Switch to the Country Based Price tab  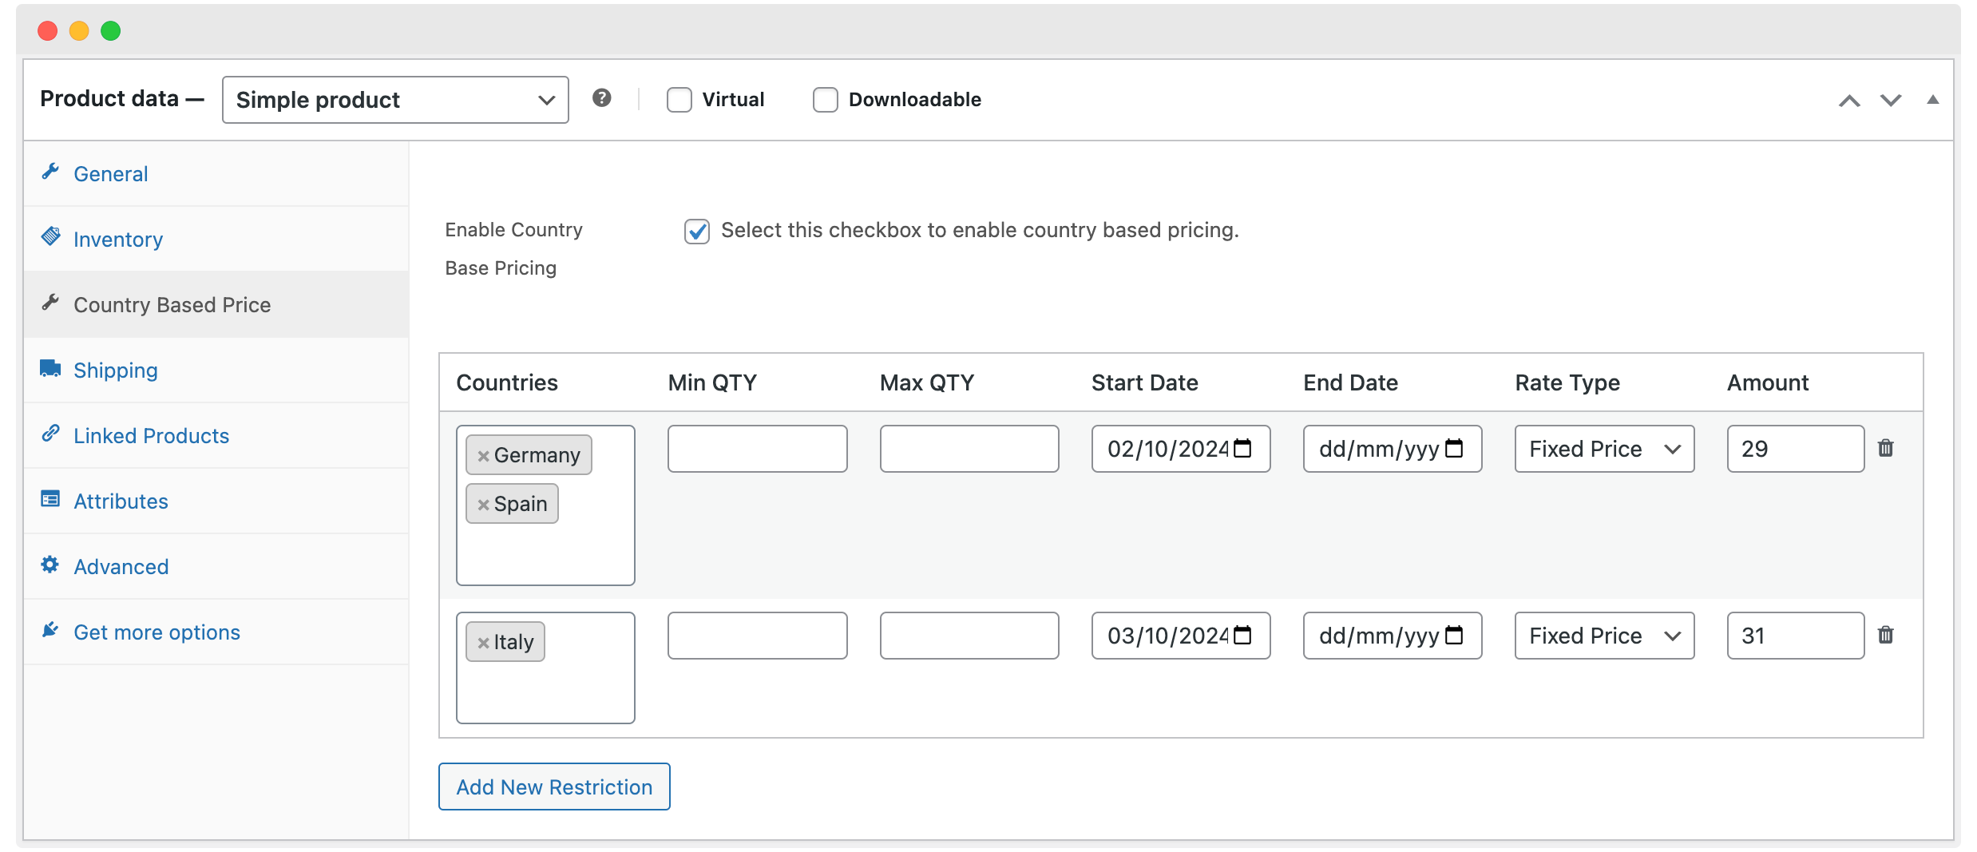(172, 304)
